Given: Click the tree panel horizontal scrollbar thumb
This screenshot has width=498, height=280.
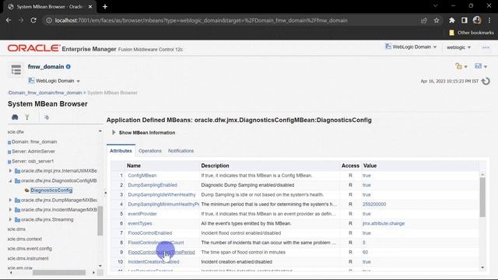Looking at the screenshot, I should [59, 272].
